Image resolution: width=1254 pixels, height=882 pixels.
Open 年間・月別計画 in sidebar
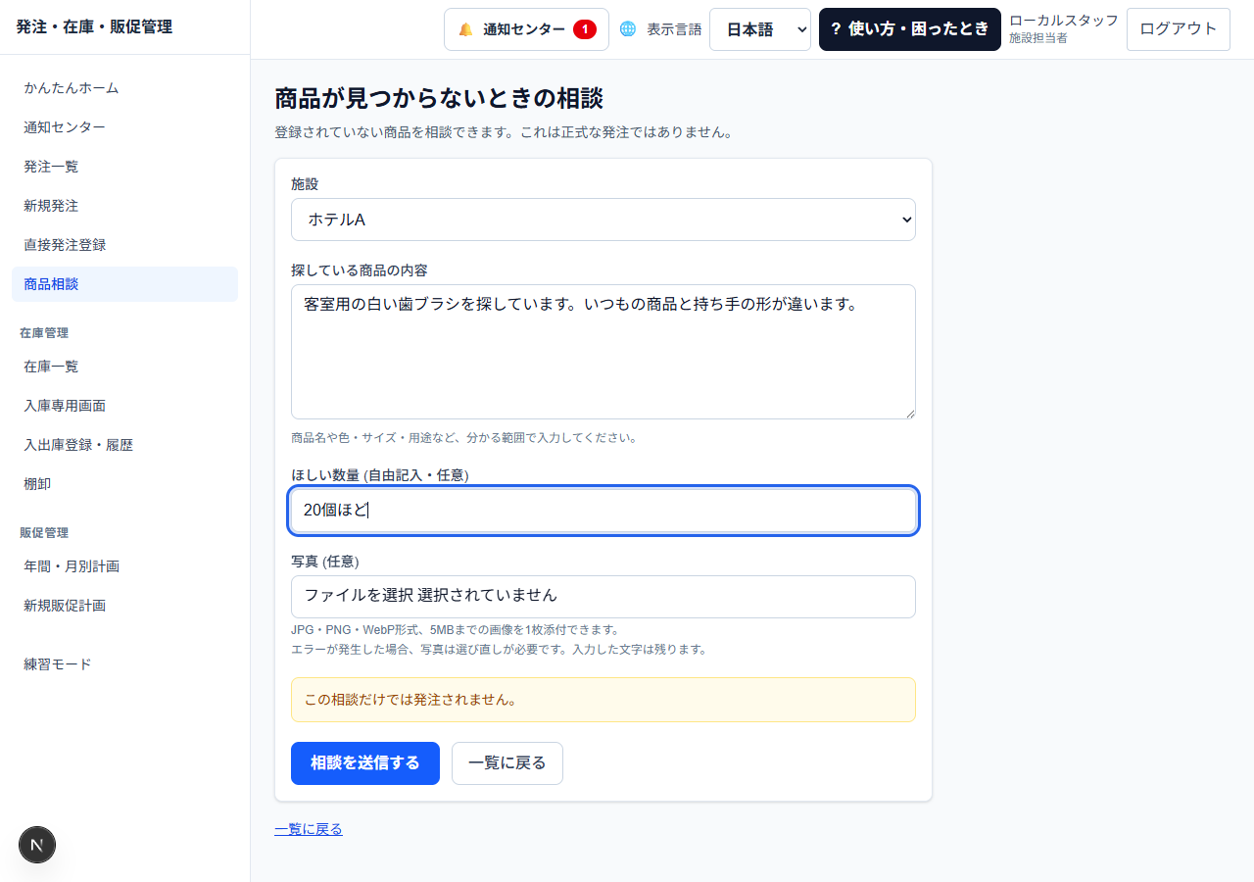[124, 566]
